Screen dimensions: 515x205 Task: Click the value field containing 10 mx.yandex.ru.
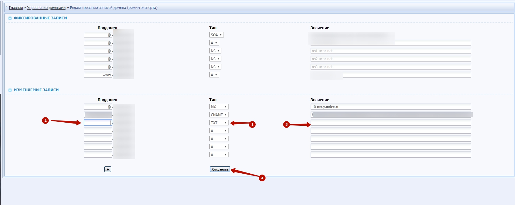[391, 107]
